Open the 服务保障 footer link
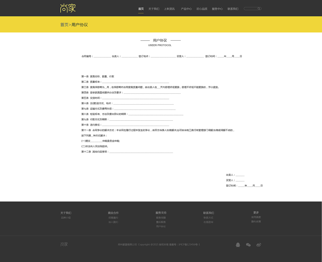The width and height of the screenshot is (322, 262). pos(161,218)
